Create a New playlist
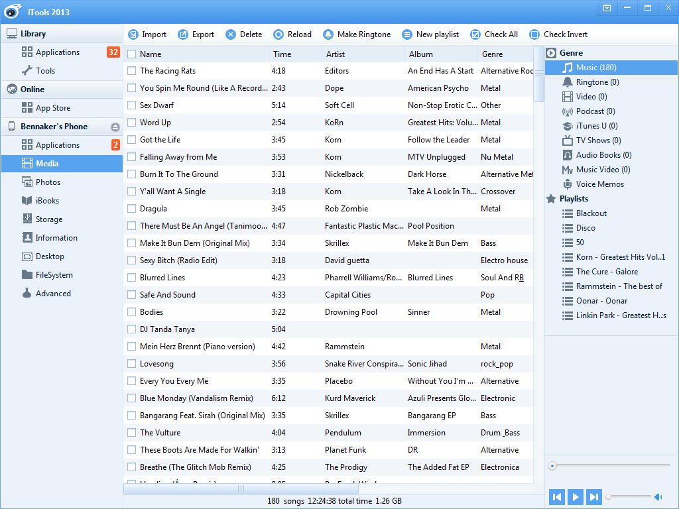Image resolution: width=679 pixels, height=509 pixels. (430, 34)
